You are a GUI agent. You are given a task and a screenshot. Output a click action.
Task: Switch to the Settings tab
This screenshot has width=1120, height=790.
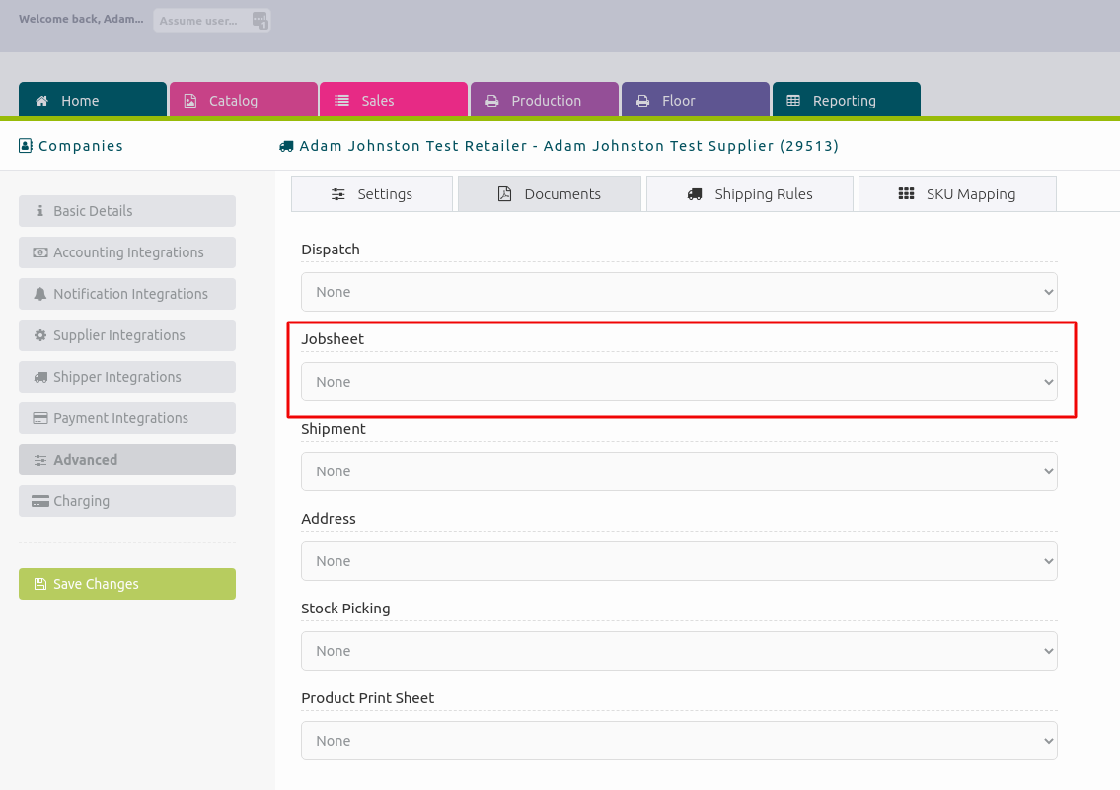pos(371,194)
